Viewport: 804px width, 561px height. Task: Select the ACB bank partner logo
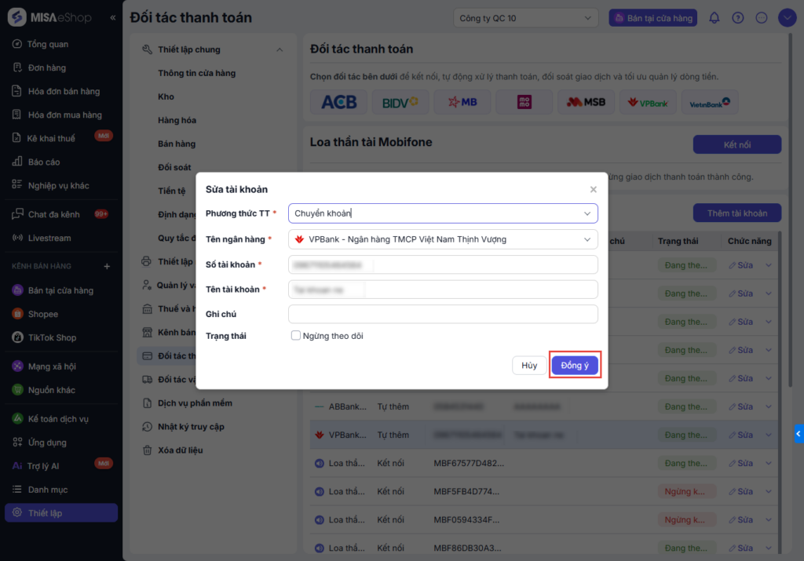pyautogui.click(x=338, y=102)
